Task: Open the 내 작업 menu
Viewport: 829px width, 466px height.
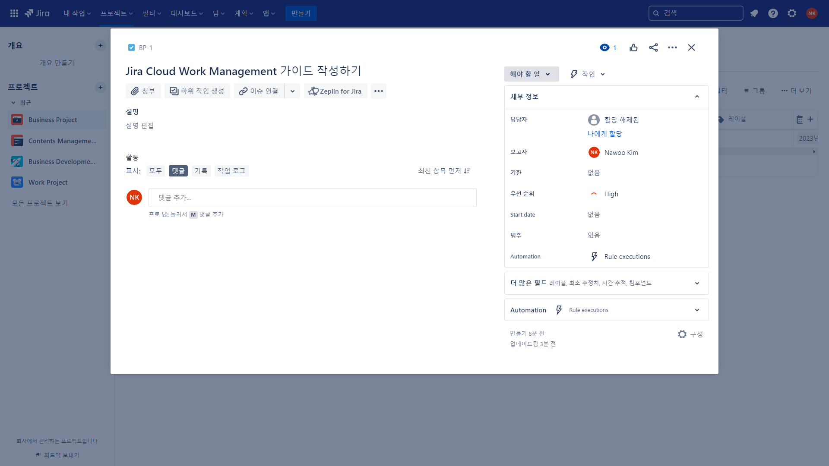Action: [x=77, y=13]
